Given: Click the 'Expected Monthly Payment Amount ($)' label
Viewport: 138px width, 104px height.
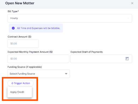Looking at the screenshot, I should coord(30,52).
